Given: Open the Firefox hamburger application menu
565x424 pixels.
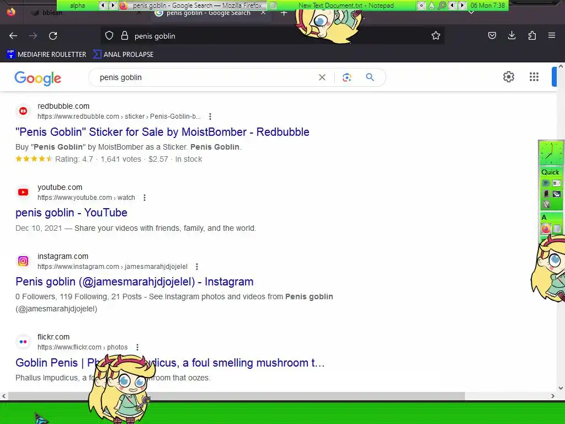Looking at the screenshot, I should click(552, 35).
